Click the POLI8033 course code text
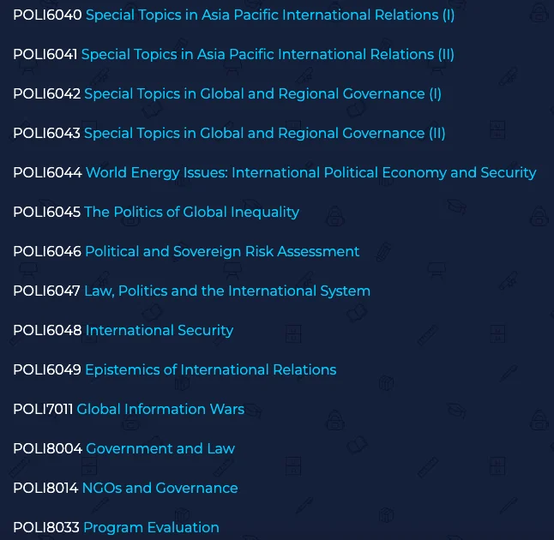This screenshot has height=540, width=554. (46, 528)
